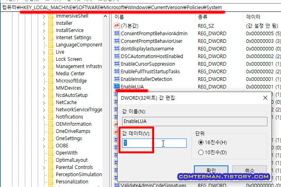Select the OEMInformation tree item
This screenshot has height=187, width=281.
[x=73, y=124]
